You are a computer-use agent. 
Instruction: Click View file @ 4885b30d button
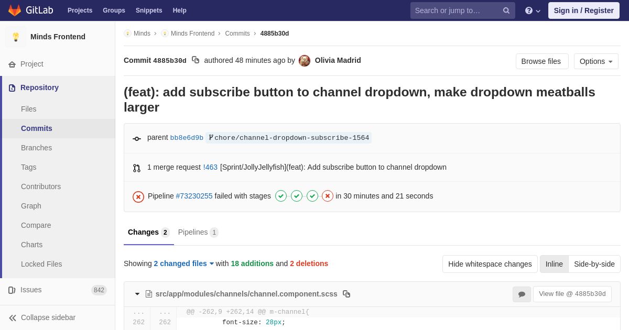[x=572, y=294]
